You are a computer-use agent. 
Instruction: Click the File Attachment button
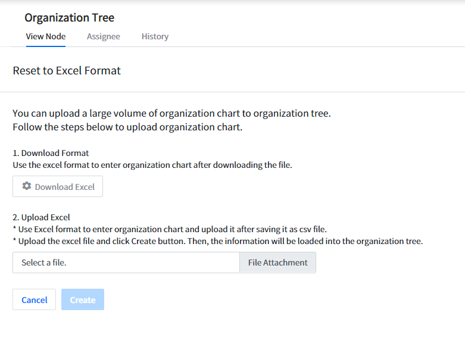[x=277, y=263]
